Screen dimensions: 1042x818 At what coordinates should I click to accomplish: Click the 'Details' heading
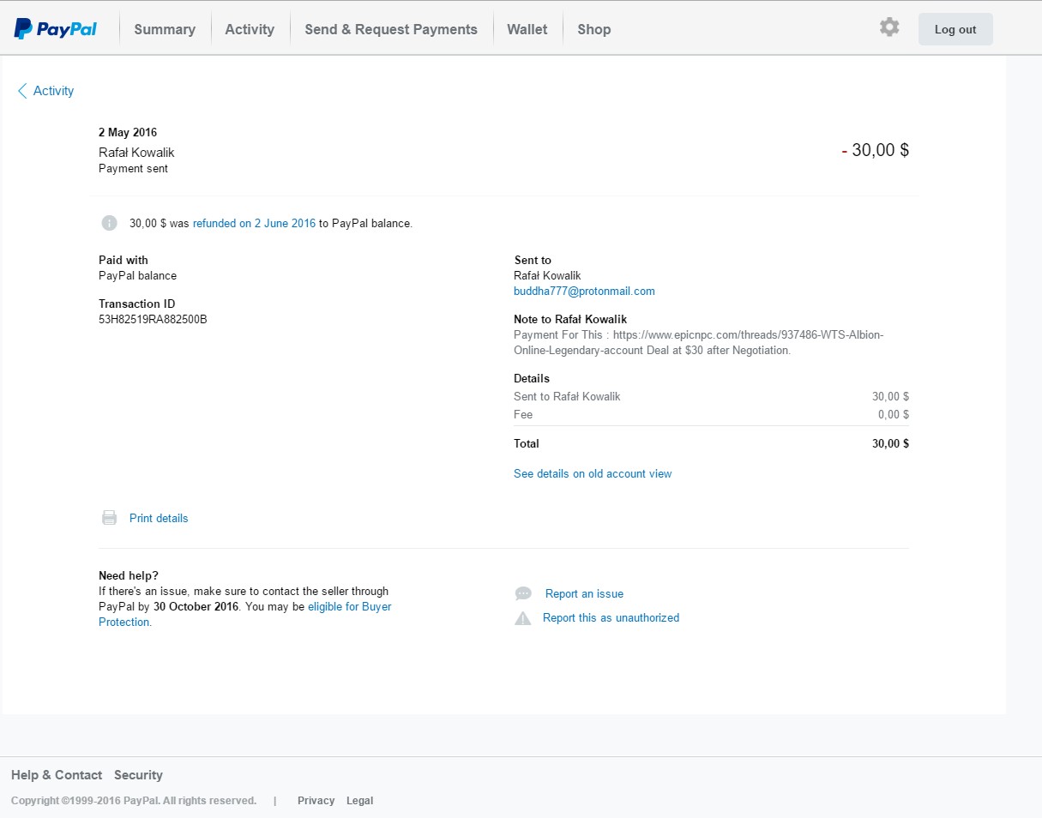tap(532, 378)
